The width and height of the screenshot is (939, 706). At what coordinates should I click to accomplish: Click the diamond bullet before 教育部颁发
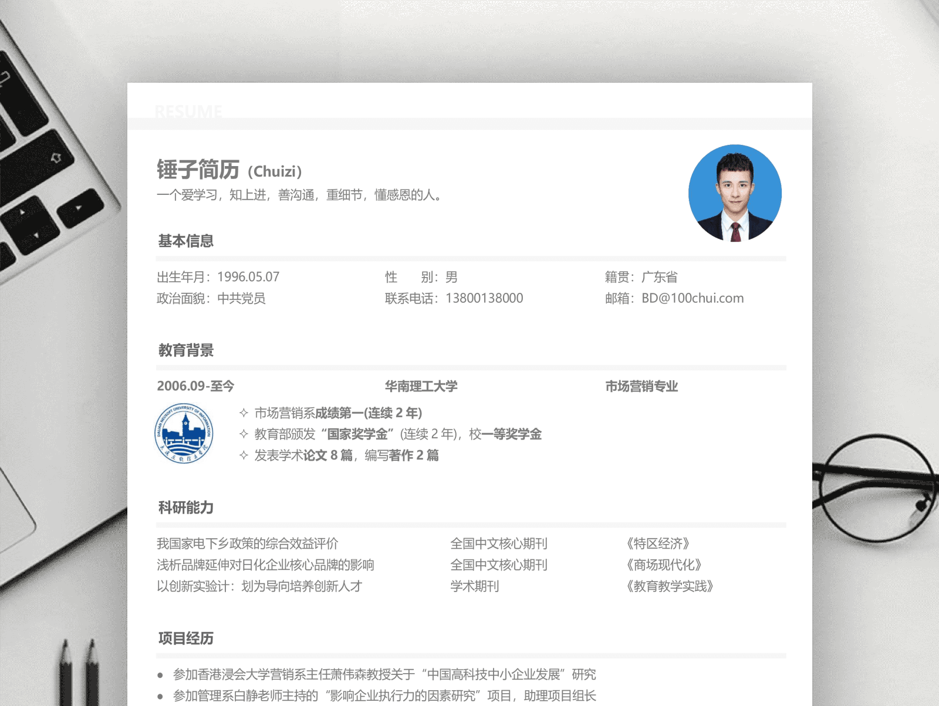(x=244, y=434)
